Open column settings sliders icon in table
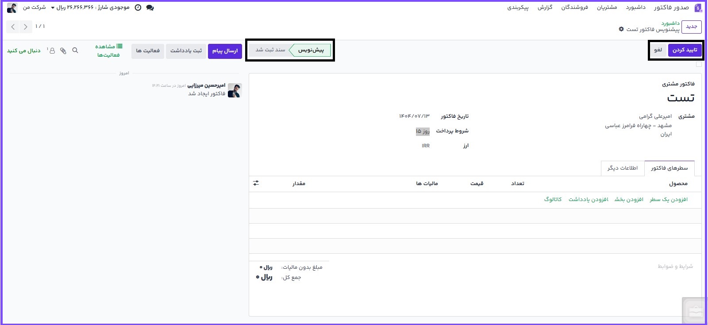Screen dimensions: 708x325 (256, 183)
